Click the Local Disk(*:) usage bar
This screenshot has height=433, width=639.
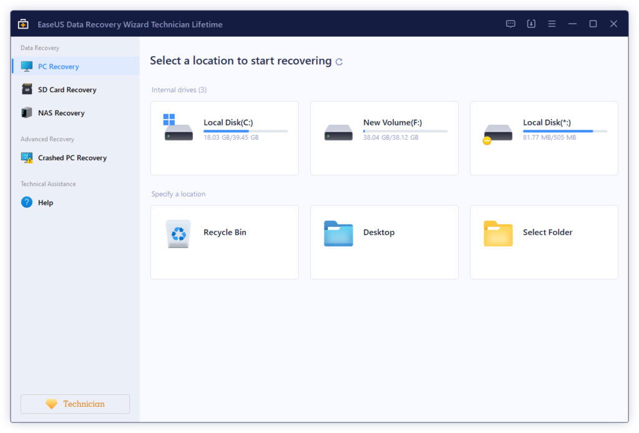coord(565,131)
